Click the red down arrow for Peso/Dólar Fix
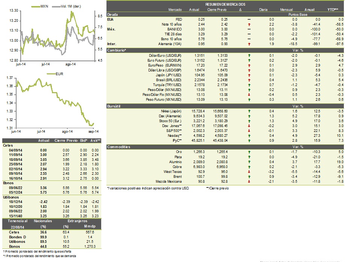Viewport: 345px width, 262px height. (x=249, y=95)
